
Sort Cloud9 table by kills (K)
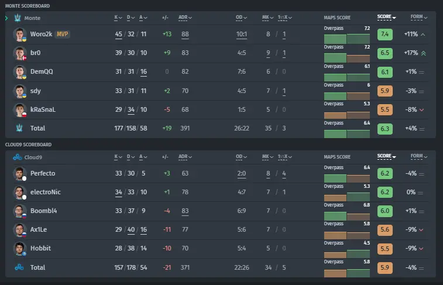(118, 157)
